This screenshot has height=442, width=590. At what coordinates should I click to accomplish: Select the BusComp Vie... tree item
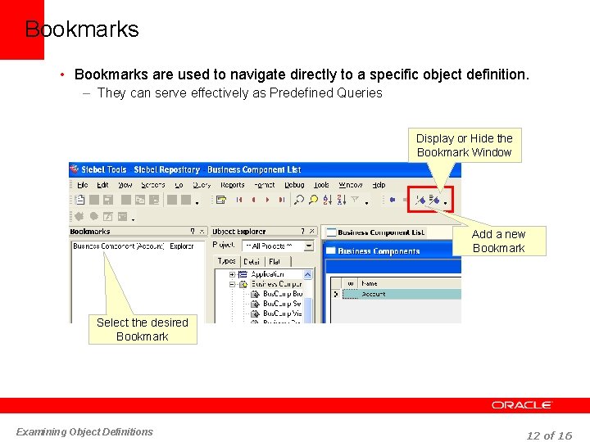(282, 313)
